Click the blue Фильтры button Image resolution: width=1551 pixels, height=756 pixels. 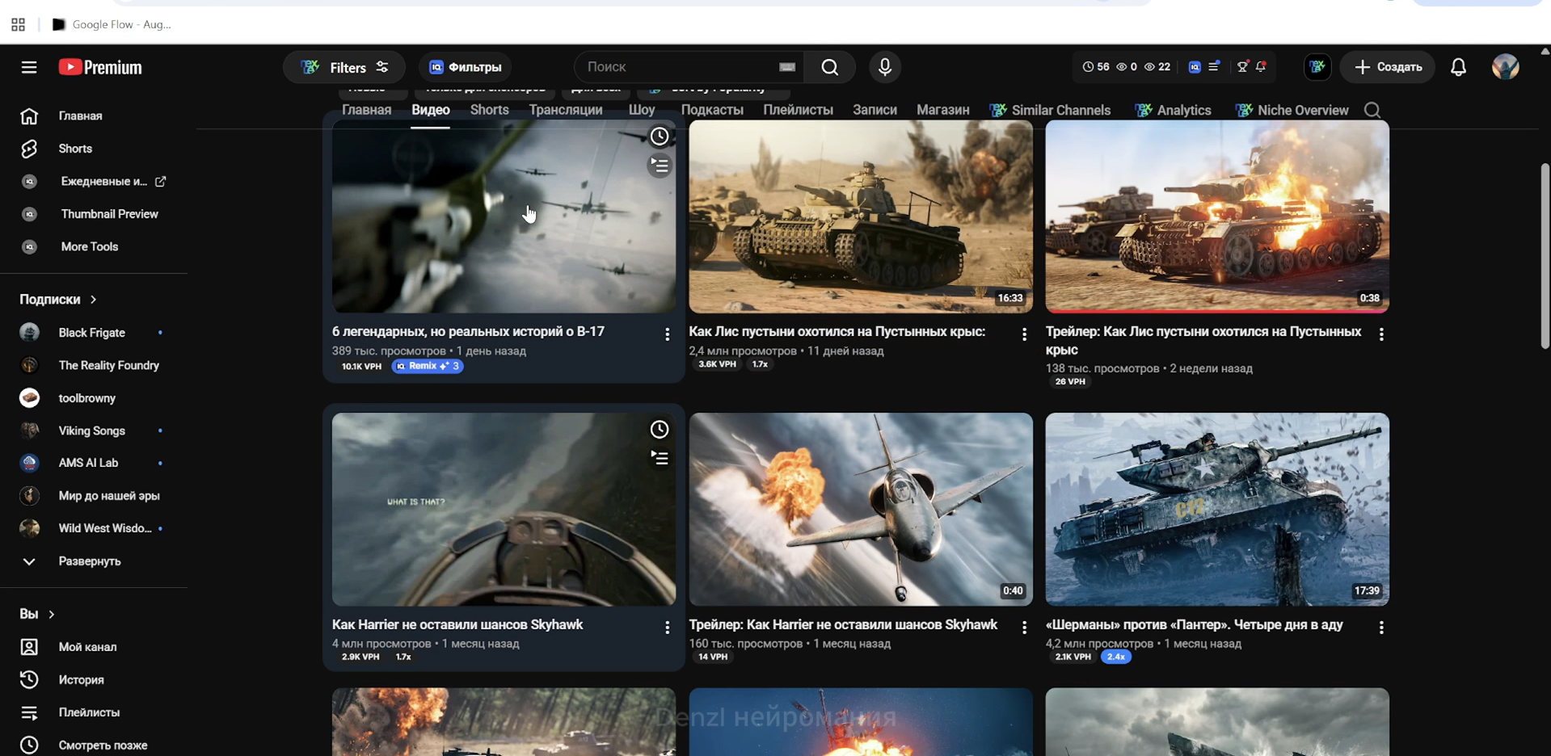465,67
